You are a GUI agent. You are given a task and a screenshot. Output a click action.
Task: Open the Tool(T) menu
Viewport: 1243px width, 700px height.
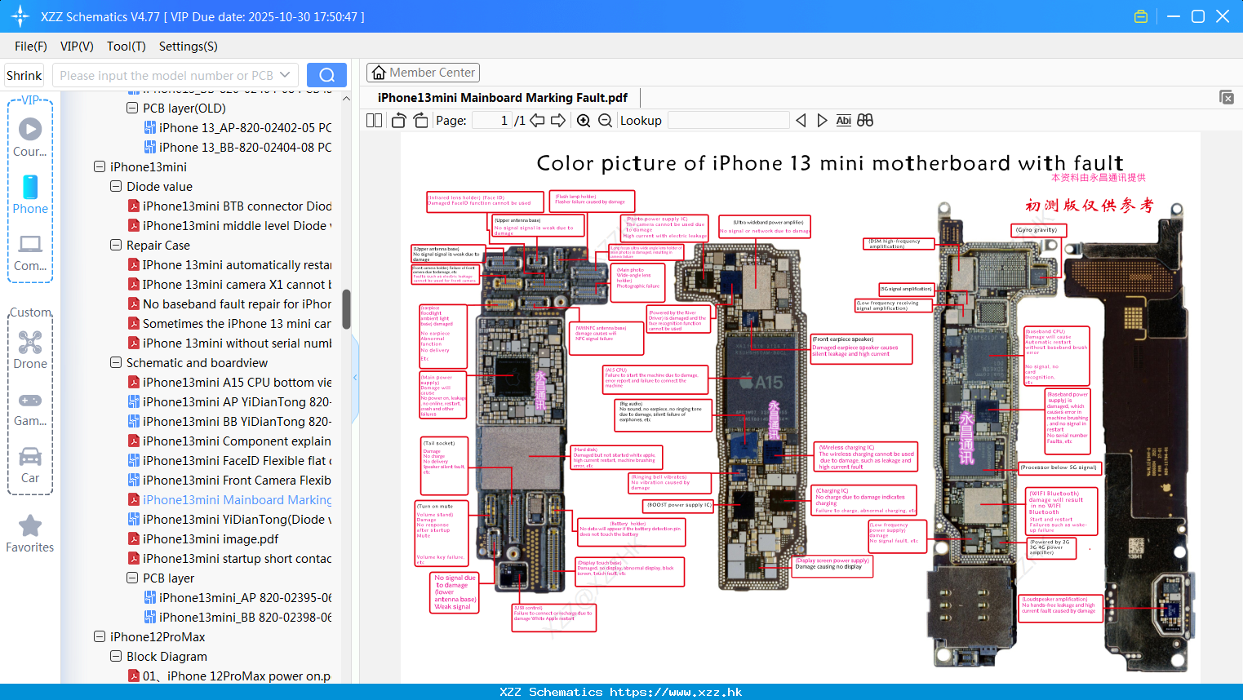tap(127, 47)
